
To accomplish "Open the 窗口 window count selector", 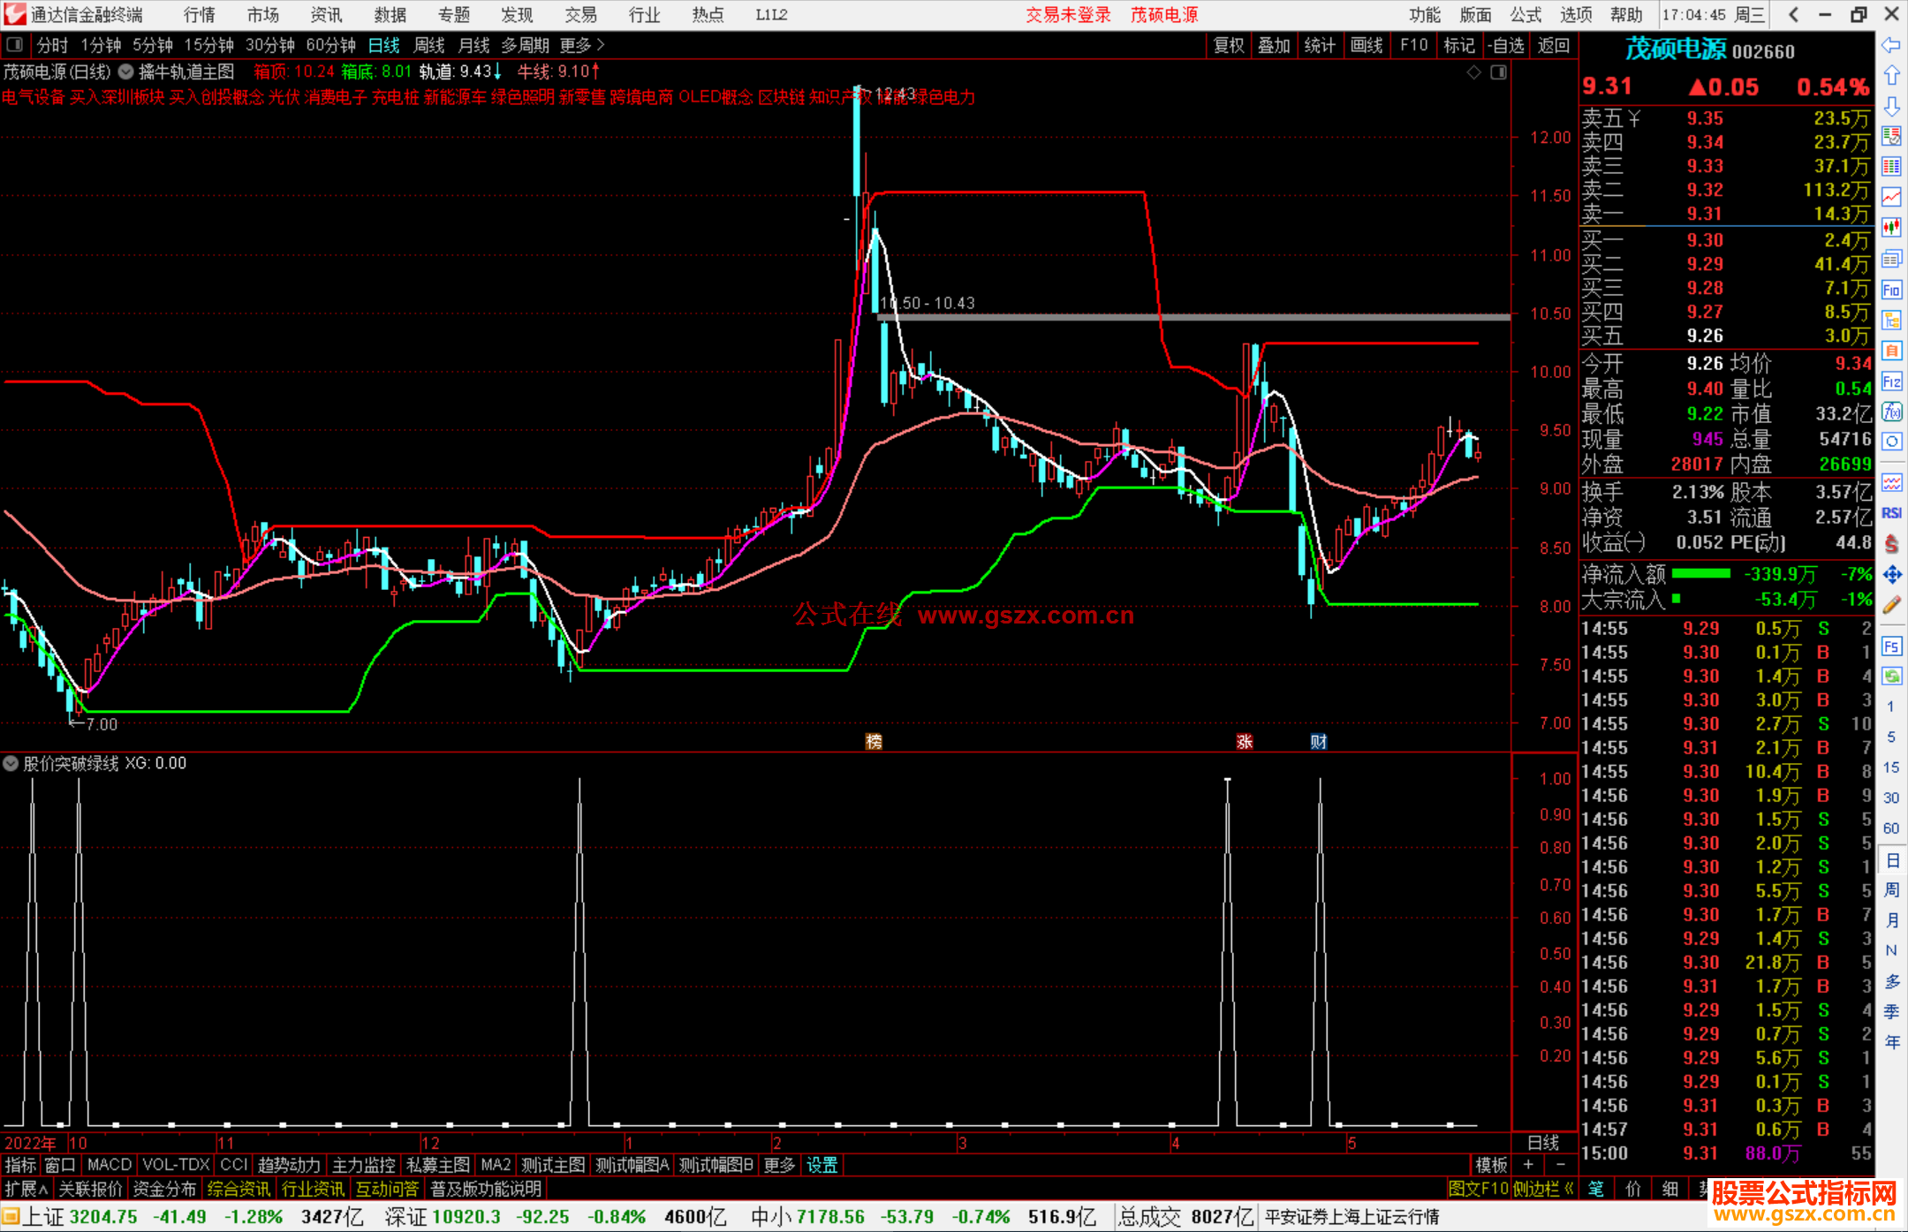I will click(x=60, y=1165).
